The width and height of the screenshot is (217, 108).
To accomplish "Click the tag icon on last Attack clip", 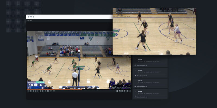I will pos(135,97).
